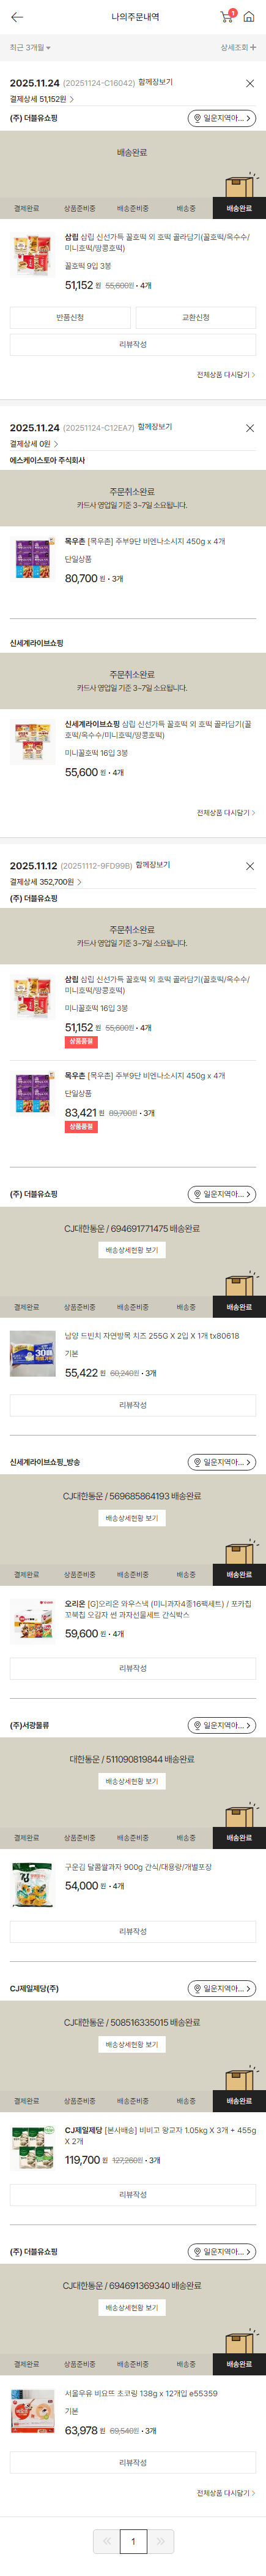Click 반품신청 return request button

70,318
